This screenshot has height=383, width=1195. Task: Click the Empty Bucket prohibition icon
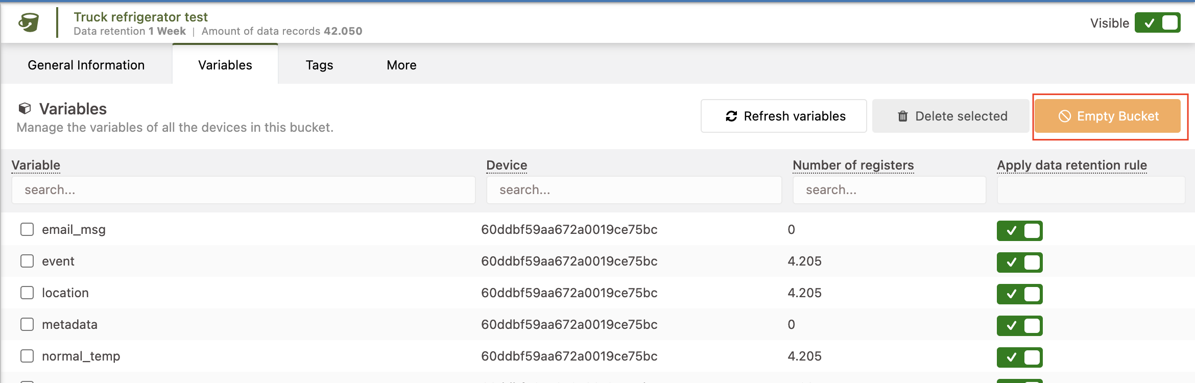point(1064,116)
